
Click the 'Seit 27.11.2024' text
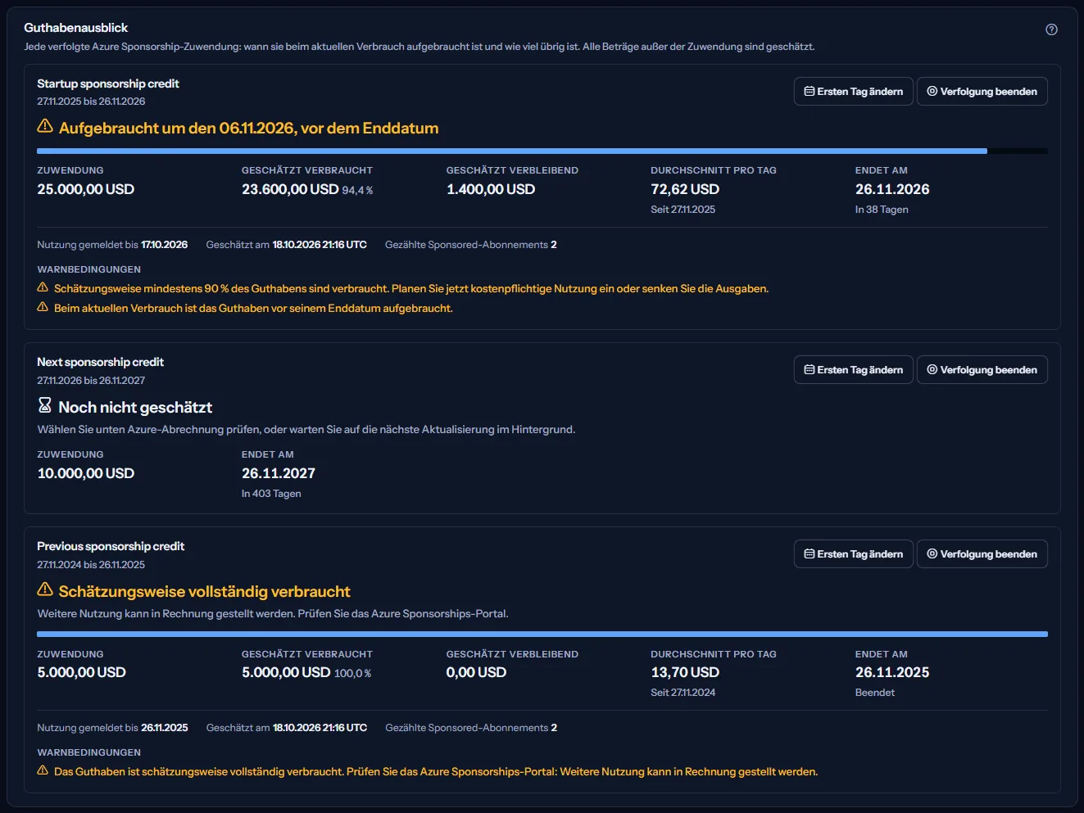[x=683, y=693]
